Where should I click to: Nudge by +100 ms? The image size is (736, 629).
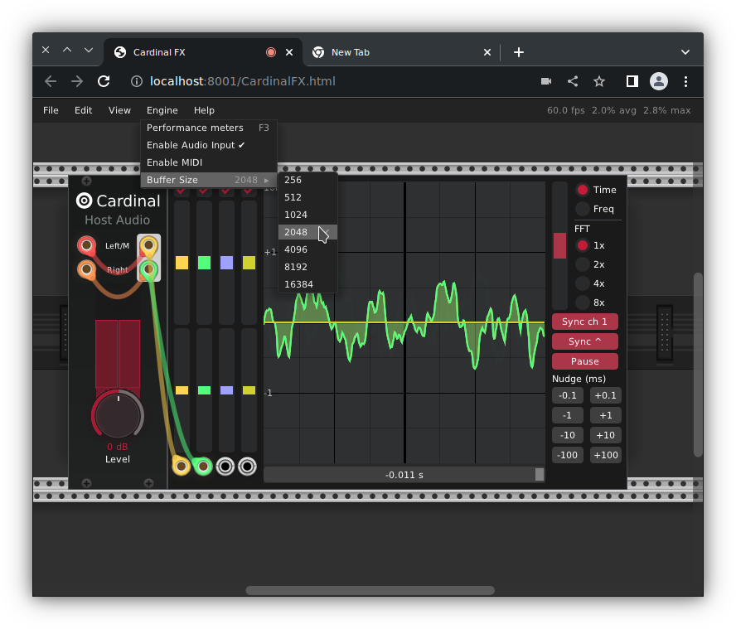[606, 455]
